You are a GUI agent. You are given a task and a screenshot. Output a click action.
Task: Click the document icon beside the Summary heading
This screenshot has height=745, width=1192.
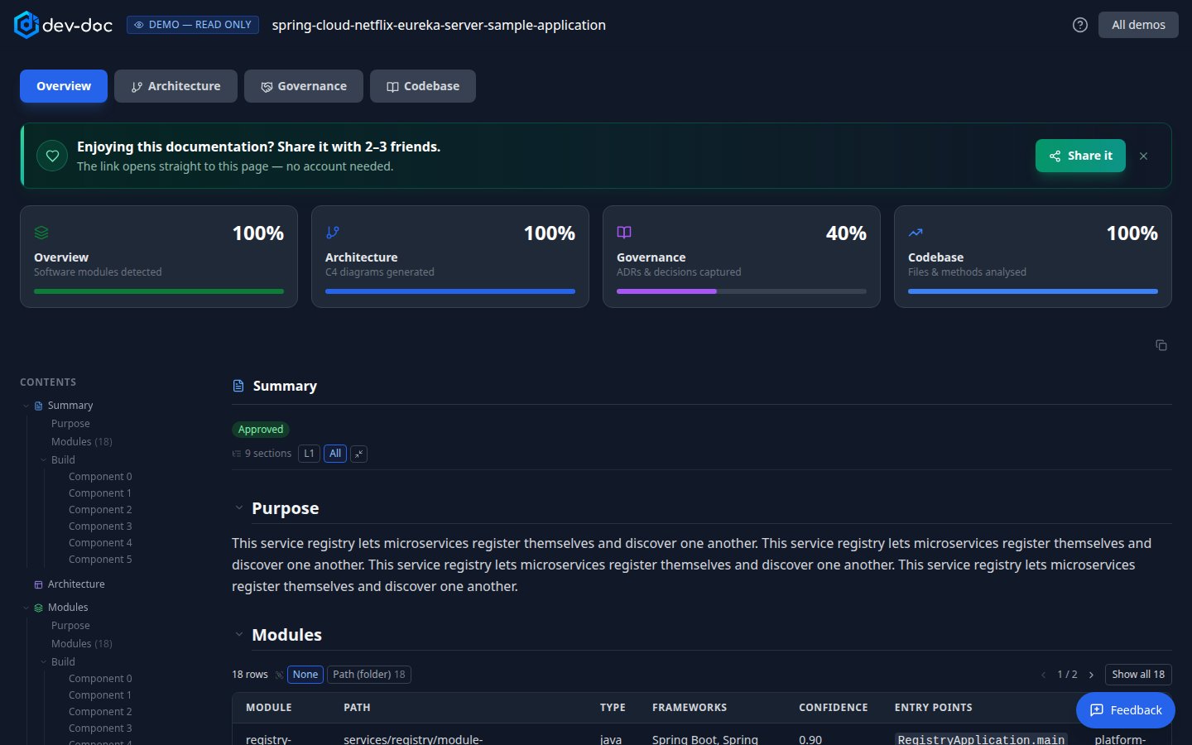(x=238, y=386)
